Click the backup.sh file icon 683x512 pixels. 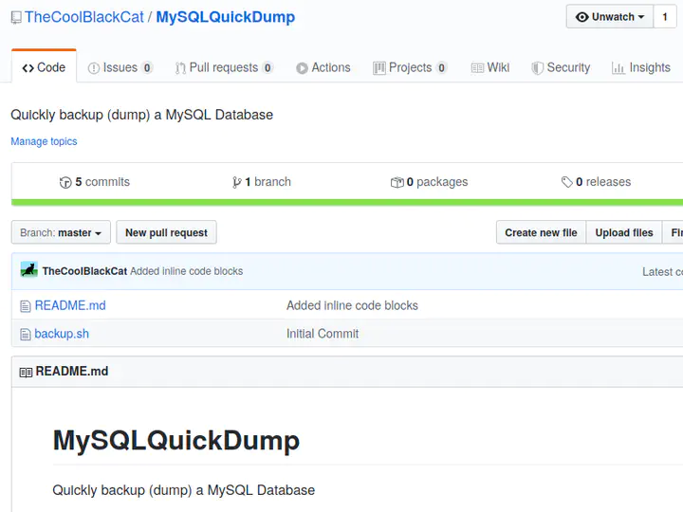(x=26, y=335)
